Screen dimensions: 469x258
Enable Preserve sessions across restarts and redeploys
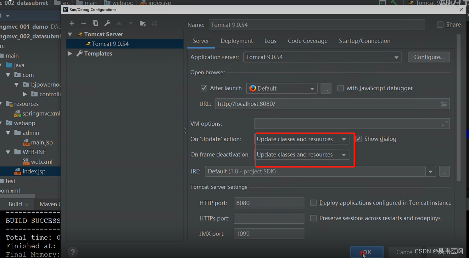pos(313,218)
